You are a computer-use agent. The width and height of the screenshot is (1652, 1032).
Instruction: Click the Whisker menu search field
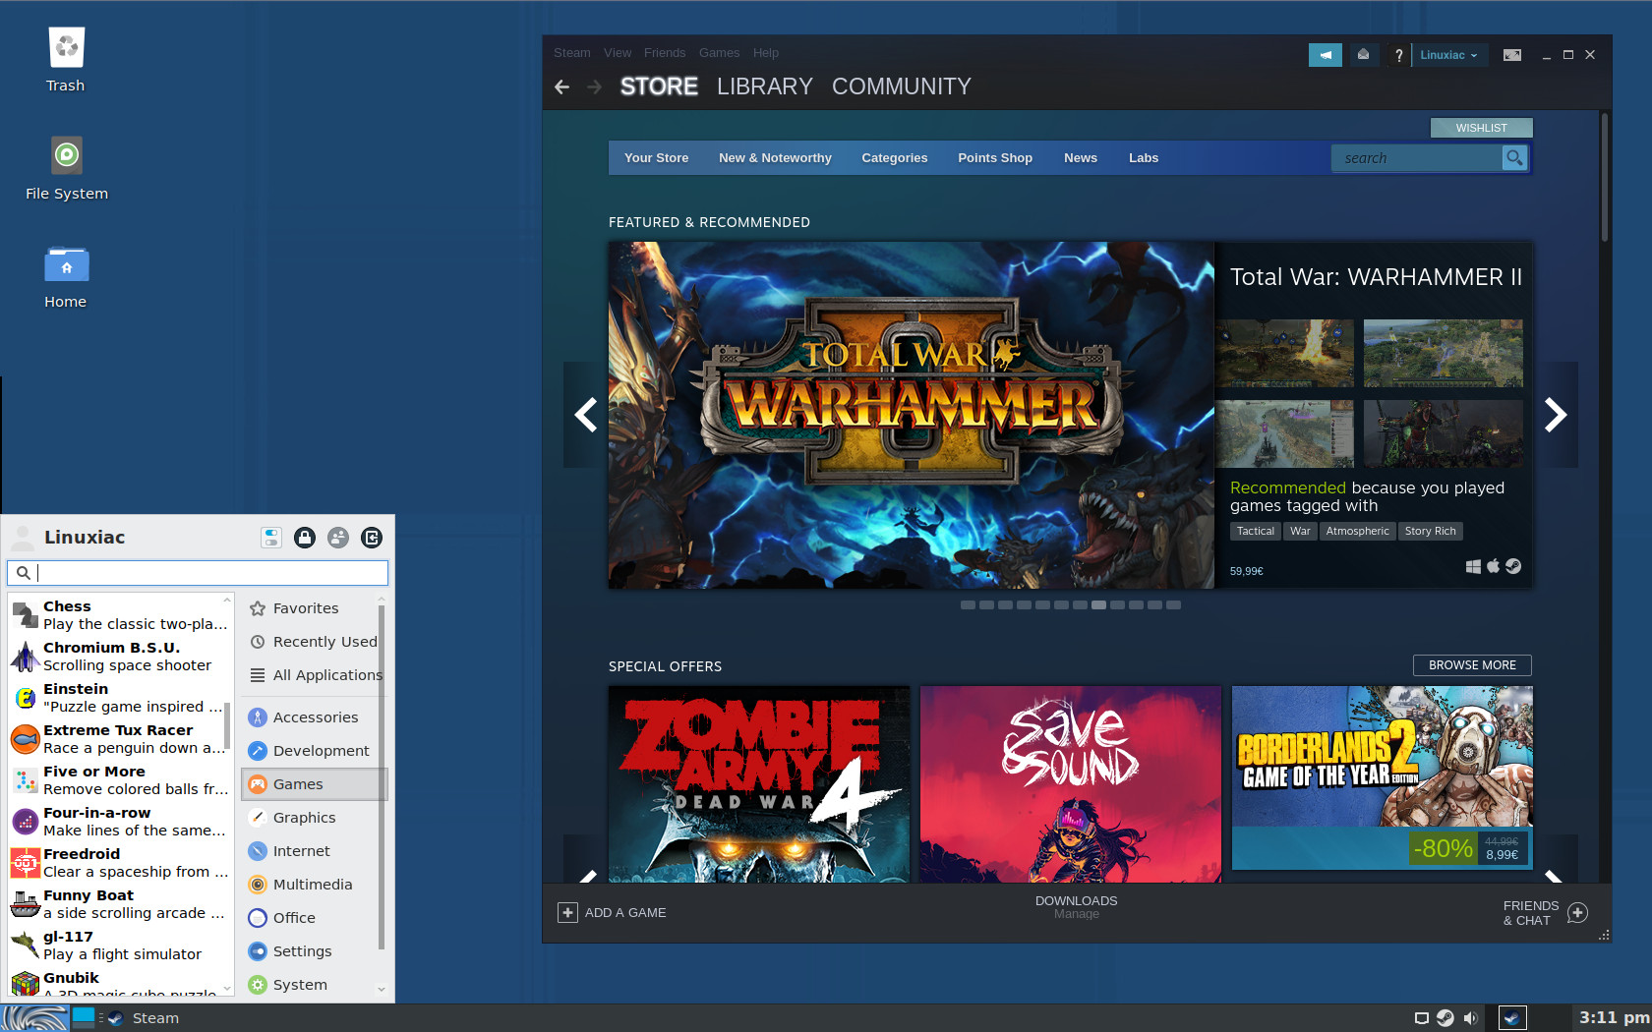point(198,572)
